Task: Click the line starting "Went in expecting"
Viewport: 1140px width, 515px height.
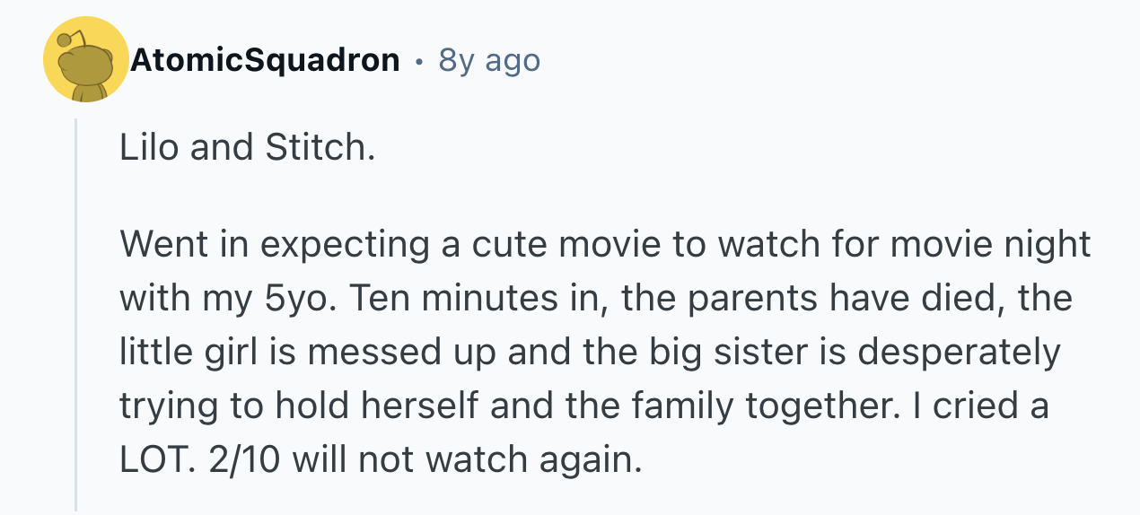Action: point(605,243)
